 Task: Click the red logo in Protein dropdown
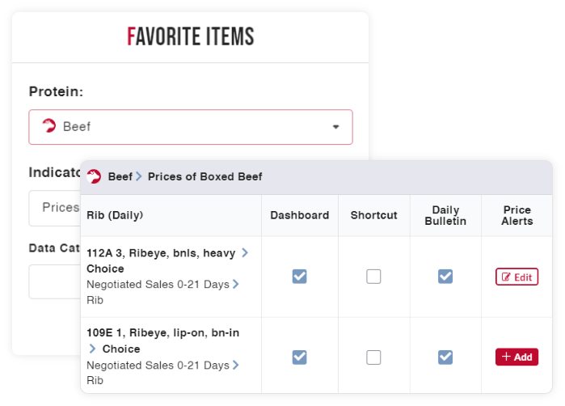coord(48,126)
